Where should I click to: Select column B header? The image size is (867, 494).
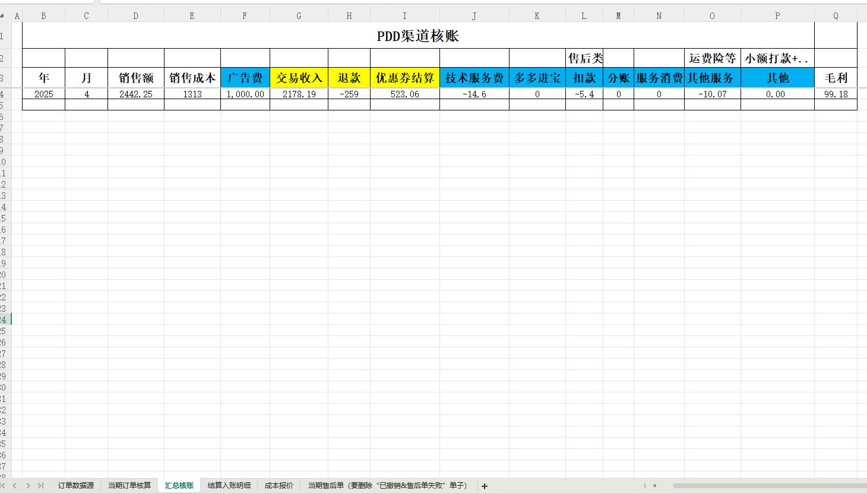(43, 16)
